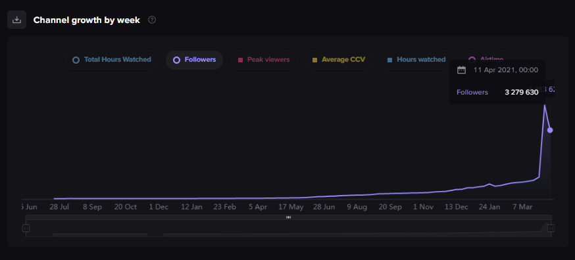
Task: Click the center grip of range selector
Action: click(289, 217)
